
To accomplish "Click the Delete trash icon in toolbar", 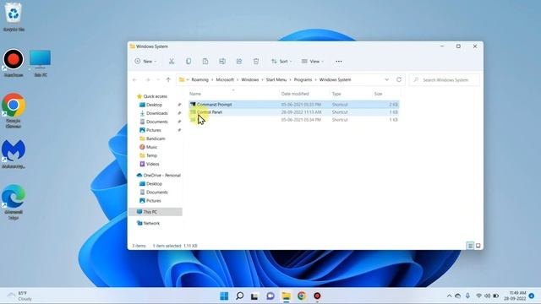I will [256, 62].
